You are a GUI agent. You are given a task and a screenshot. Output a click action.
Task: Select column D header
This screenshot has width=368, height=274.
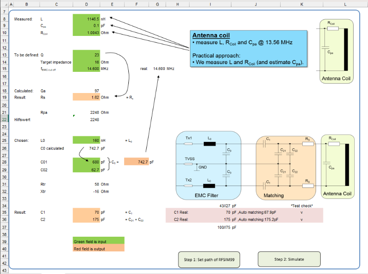[86, 4]
